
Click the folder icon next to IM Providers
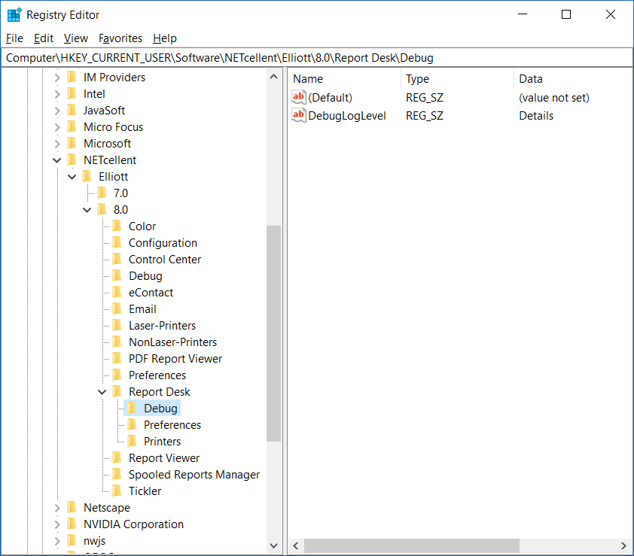(x=72, y=77)
